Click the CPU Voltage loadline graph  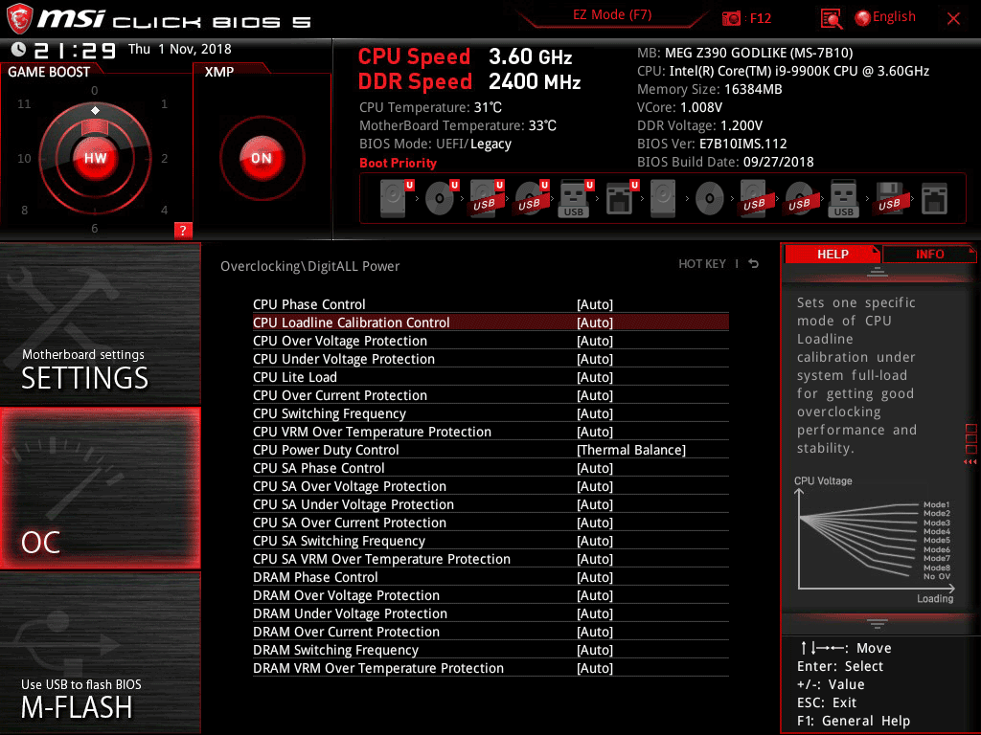(875, 541)
